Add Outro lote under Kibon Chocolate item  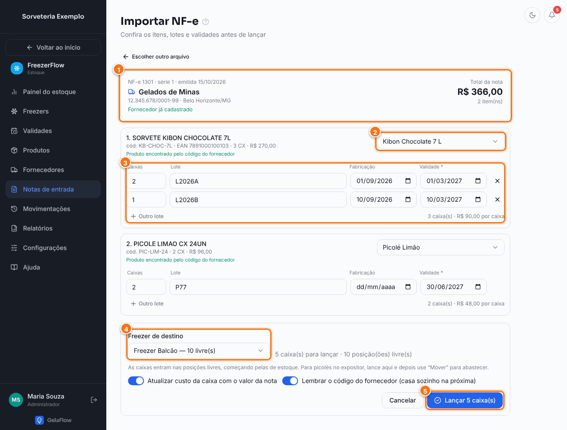pyautogui.click(x=147, y=216)
